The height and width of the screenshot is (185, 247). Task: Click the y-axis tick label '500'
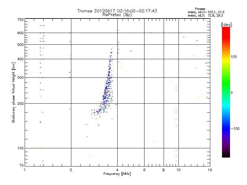(x=20, y=45)
